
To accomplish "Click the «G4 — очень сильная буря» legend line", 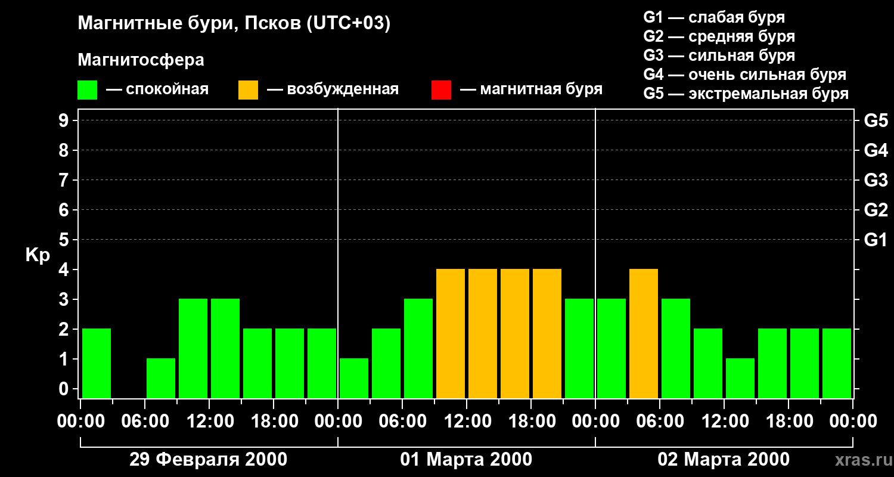I will [x=745, y=75].
